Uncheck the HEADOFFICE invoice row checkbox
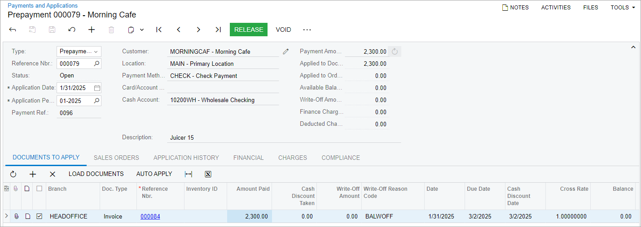This screenshot has height=227, width=641. (40, 216)
